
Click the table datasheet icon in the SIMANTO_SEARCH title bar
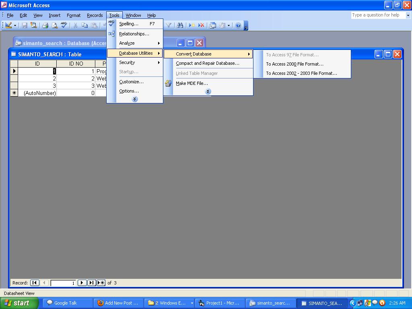[13, 54]
